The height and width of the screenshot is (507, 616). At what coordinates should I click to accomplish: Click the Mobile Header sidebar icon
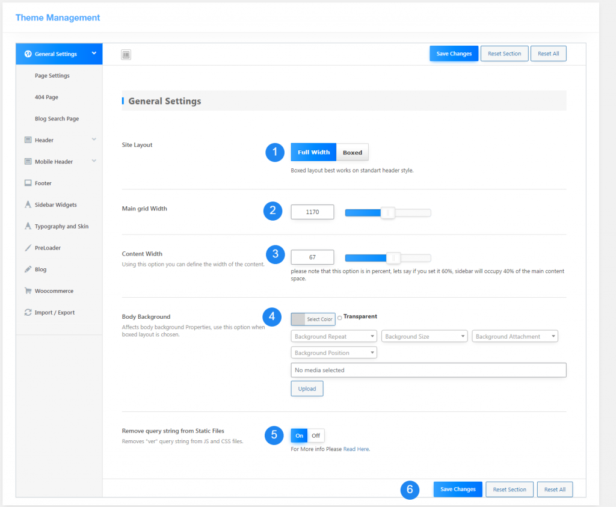click(28, 161)
